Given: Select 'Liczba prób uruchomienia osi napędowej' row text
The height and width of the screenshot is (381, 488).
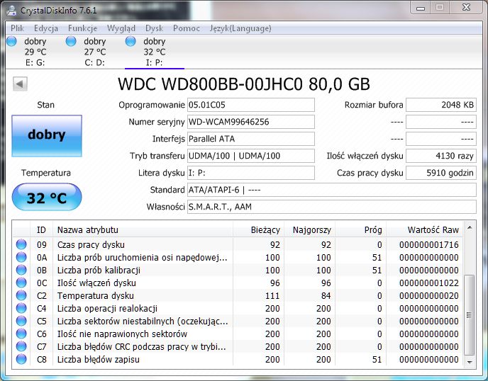Looking at the screenshot, I should coord(143,258).
